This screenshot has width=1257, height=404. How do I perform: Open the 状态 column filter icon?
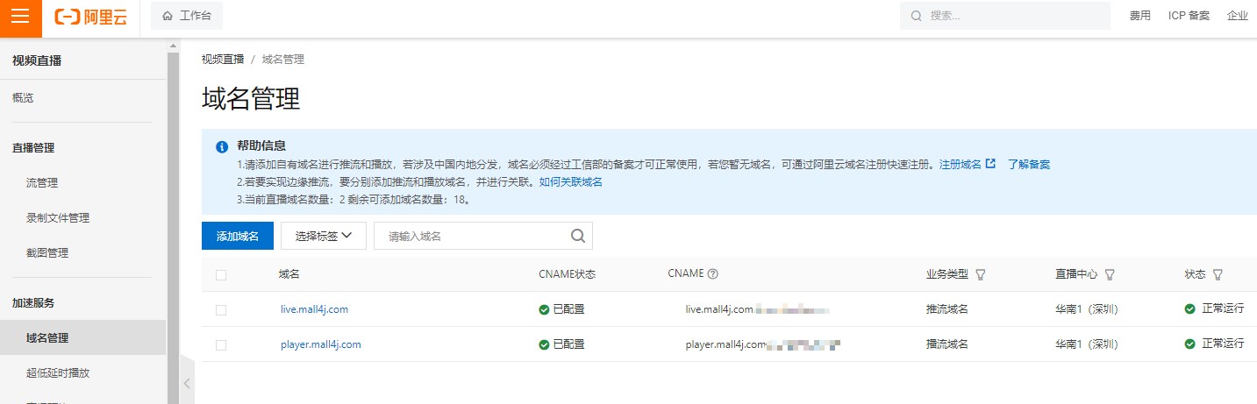1218,275
